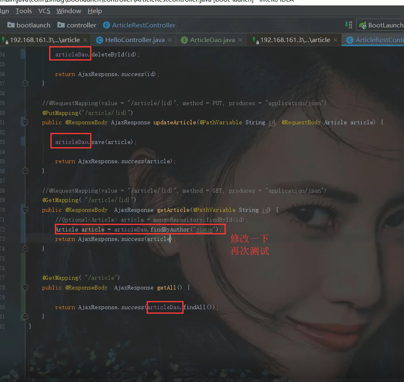Viewport: 404px width, 382px height.
Task: Collapse updateArticle method via gutter fold marker
Action: [x=25, y=122]
